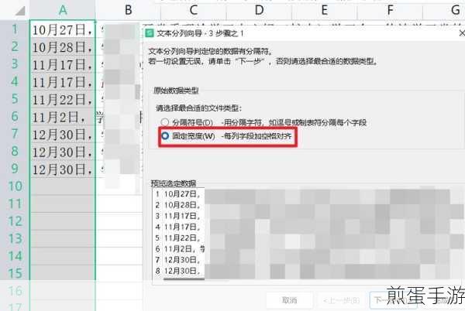Select row 6 header
The image size is (465, 311).
15,117
